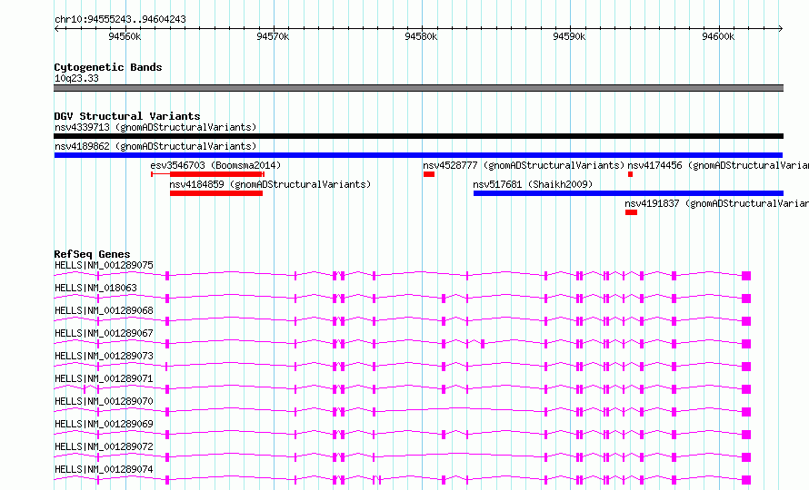Viewport: 809px width, 490px height.
Task: Click the chr10:94555243..94604243 coordinate label
Action: click(120, 20)
